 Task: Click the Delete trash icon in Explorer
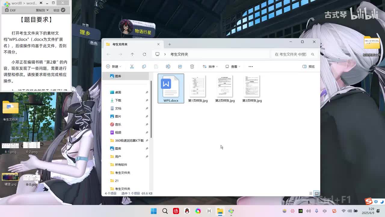[192, 66]
